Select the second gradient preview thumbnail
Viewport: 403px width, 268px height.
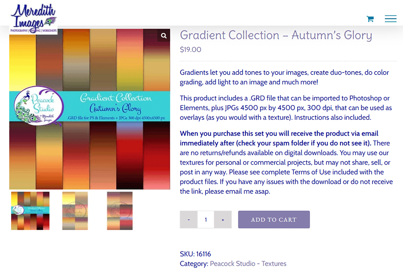[75, 211]
